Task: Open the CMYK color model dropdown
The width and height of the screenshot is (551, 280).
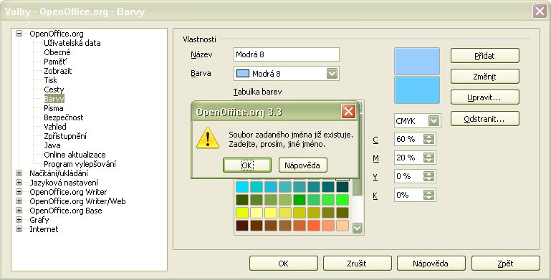Action: [x=434, y=121]
